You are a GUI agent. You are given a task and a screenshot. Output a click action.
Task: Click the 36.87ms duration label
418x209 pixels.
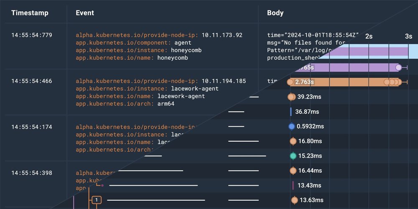tap(307, 112)
